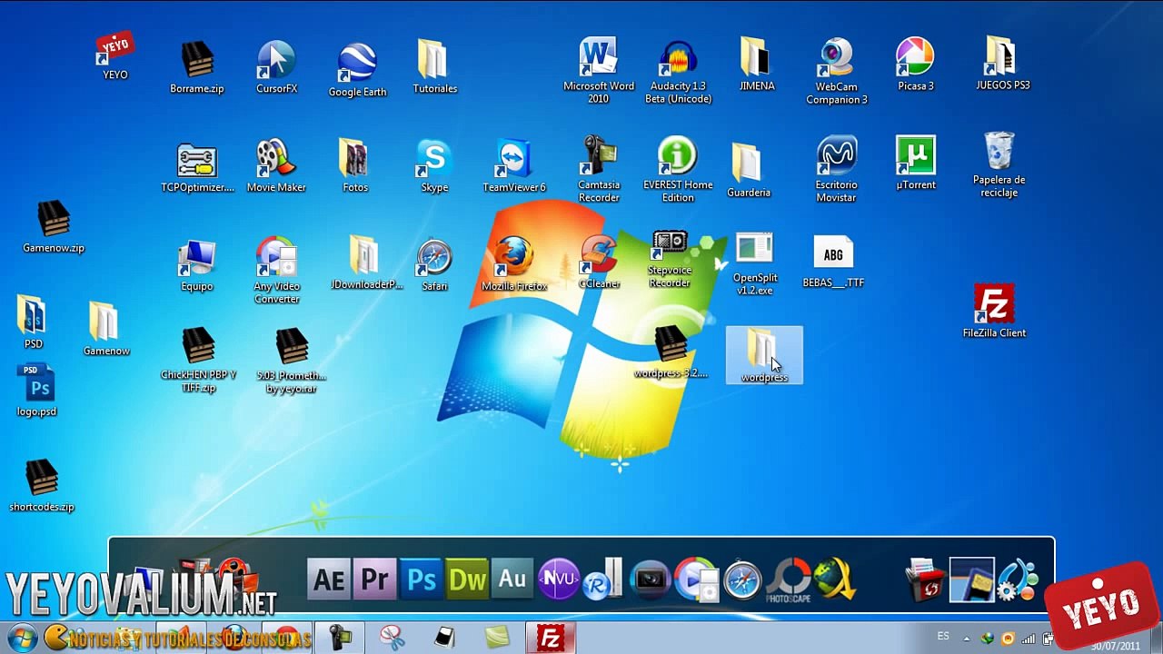Launch Microsoft Word 2010

[x=599, y=70]
